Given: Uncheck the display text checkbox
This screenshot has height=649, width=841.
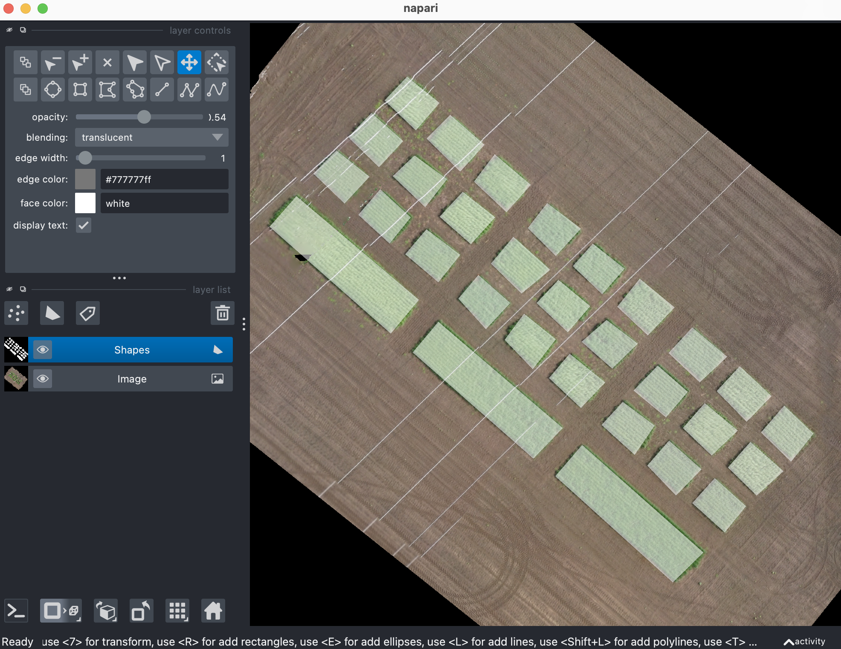Looking at the screenshot, I should point(84,225).
